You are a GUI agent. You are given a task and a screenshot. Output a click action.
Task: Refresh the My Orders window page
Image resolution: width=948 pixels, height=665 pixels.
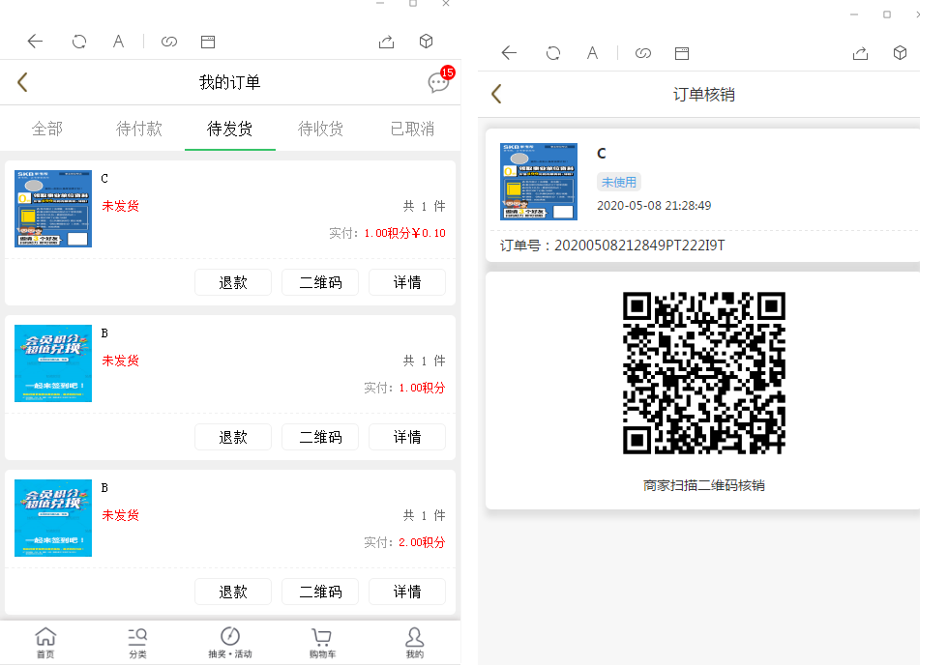(79, 41)
